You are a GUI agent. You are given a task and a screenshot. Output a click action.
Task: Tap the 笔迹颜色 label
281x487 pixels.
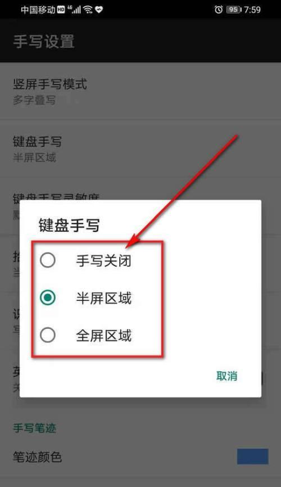[37, 457]
